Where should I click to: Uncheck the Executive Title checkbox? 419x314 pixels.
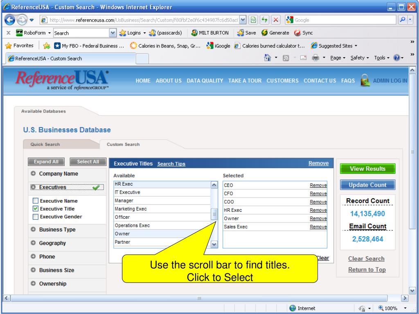[35, 209]
